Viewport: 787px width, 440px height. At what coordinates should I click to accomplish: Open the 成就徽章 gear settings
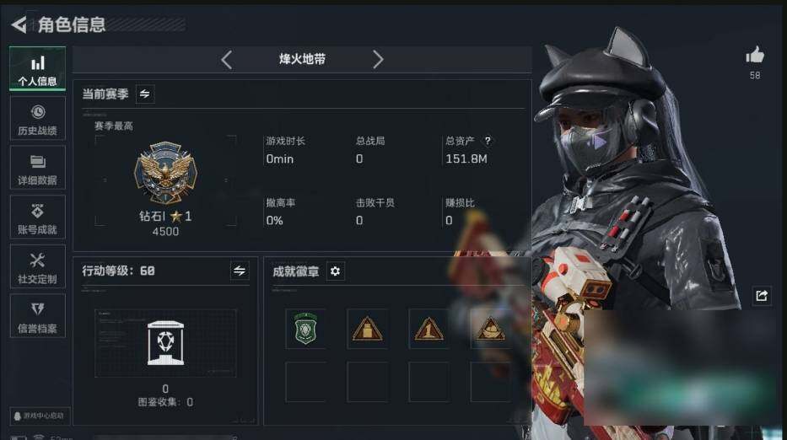click(x=335, y=271)
